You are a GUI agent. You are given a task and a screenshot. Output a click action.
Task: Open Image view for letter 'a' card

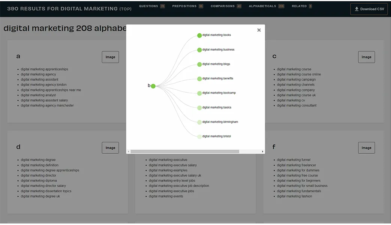[110, 57]
